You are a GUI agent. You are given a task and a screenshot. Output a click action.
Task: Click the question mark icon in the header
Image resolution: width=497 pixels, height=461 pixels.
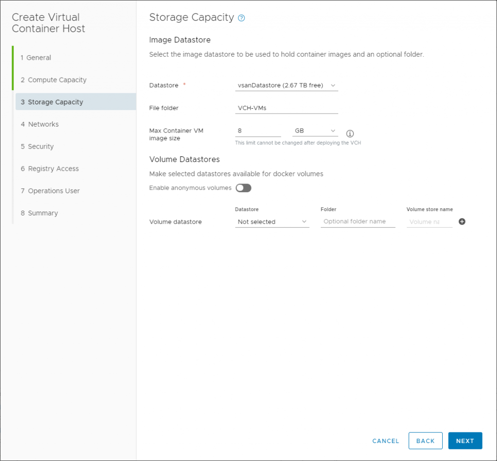[x=241, y=17]
